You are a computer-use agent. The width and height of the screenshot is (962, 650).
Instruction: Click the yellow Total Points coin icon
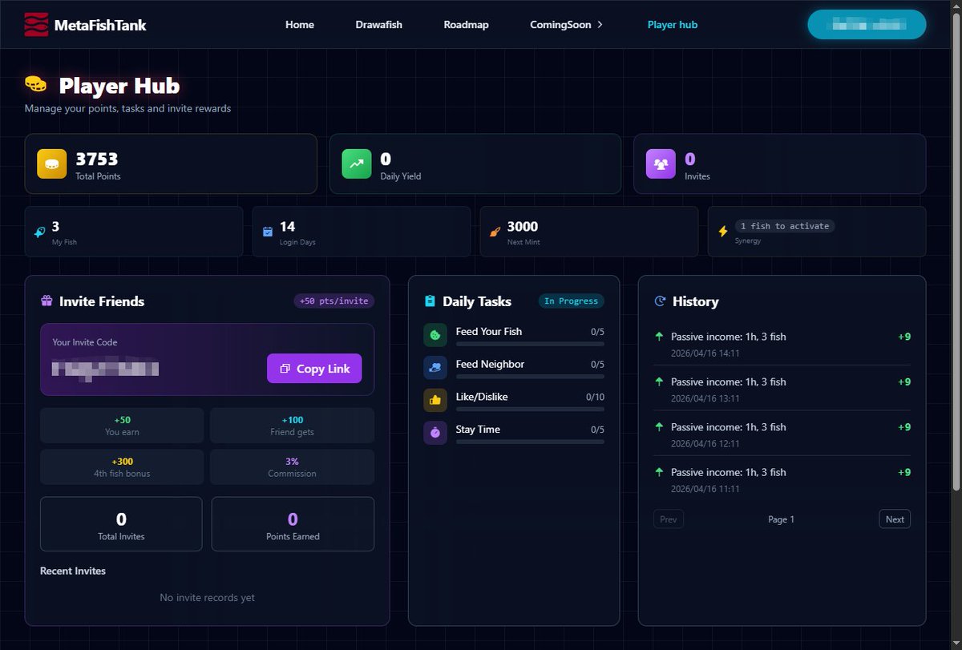click(x=52, y=164)
